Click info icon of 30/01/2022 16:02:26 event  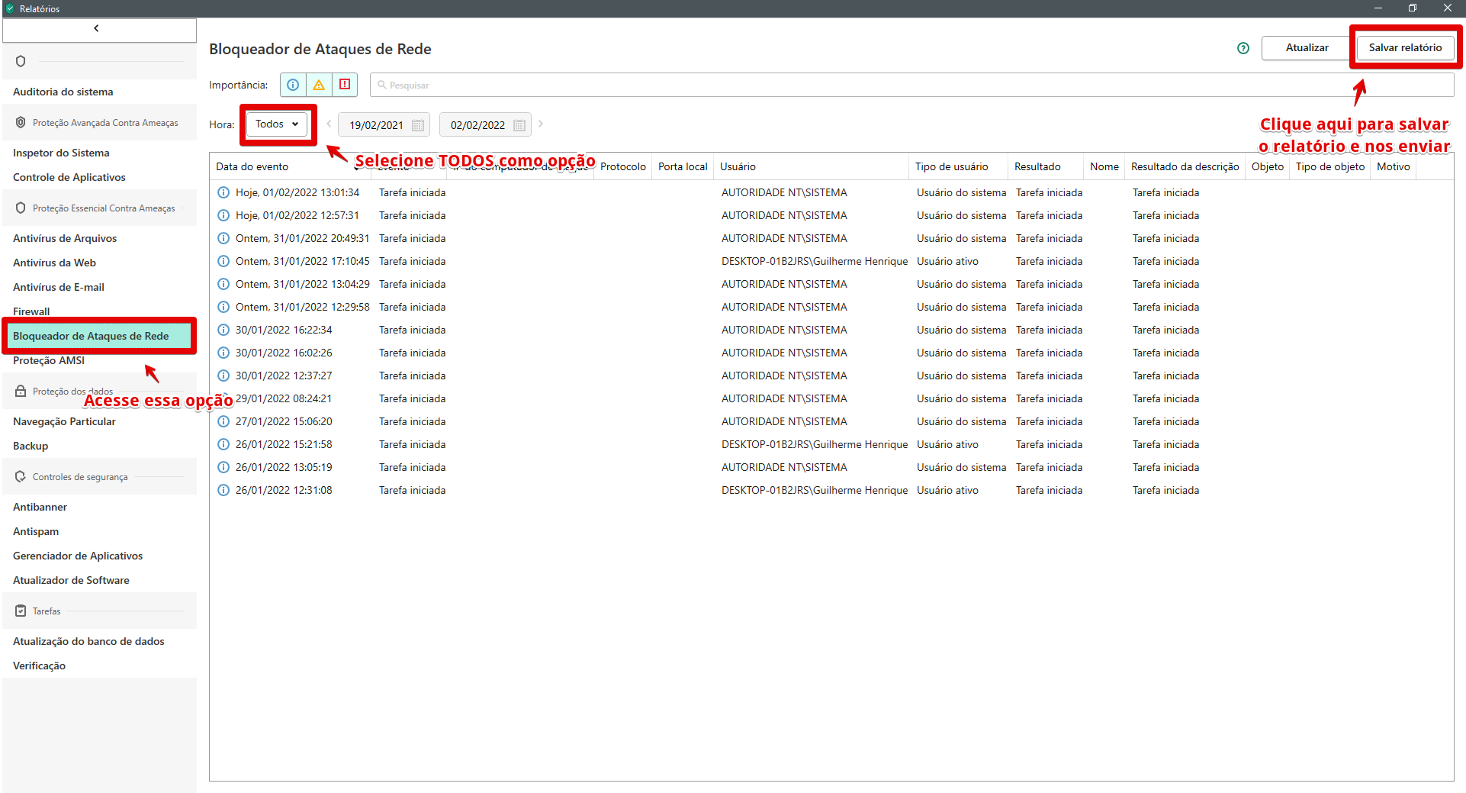(x=223, y=353)
